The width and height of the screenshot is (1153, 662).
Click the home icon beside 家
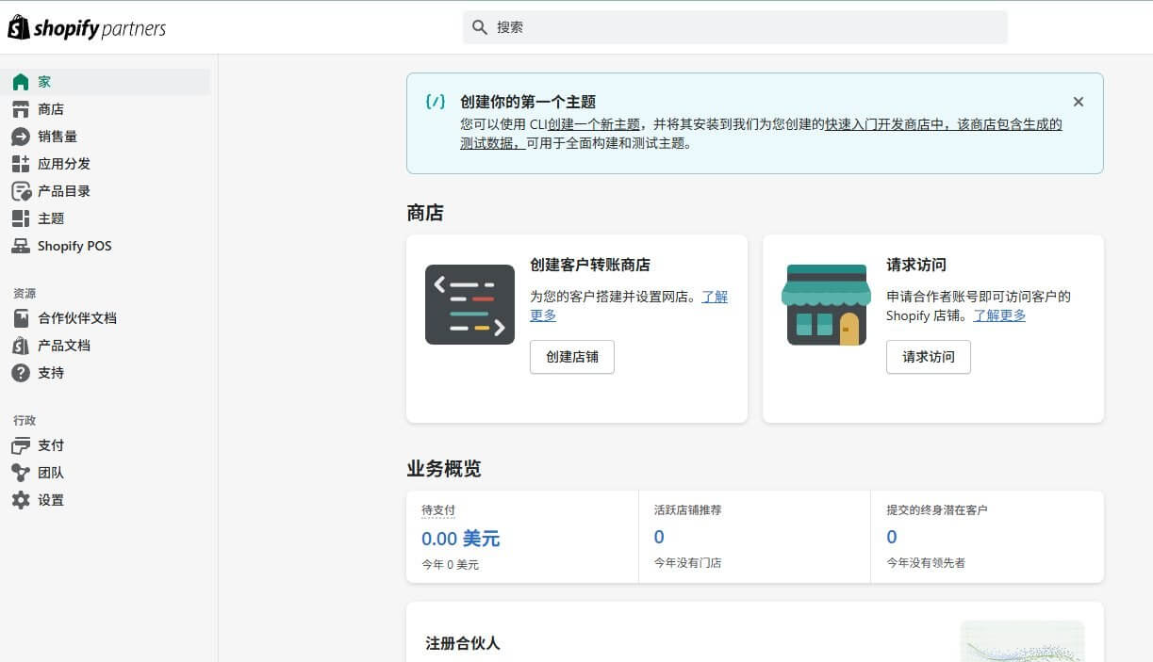pos(21,82)
